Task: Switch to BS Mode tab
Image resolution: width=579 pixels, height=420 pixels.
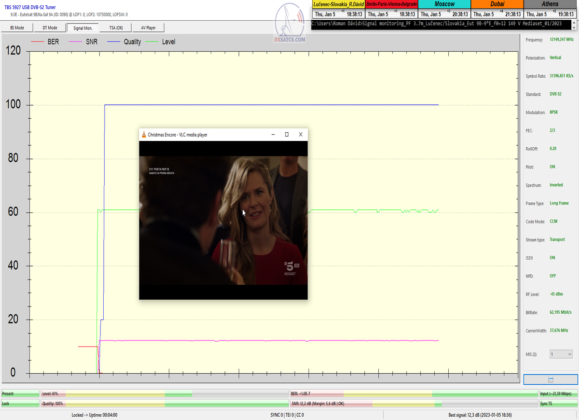Action: click(x=17, y=28)
